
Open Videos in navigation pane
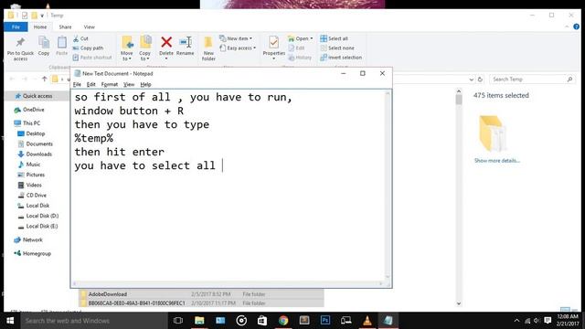[30, 185]
